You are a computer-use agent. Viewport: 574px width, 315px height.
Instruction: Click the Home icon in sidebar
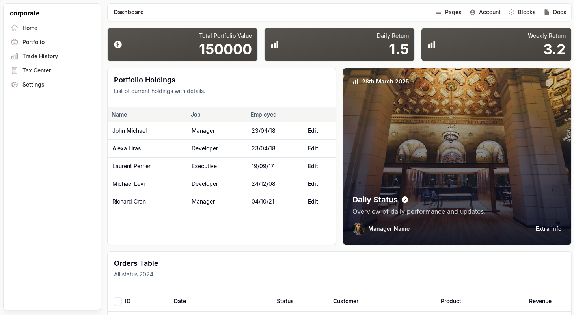[x=15, y=28]
